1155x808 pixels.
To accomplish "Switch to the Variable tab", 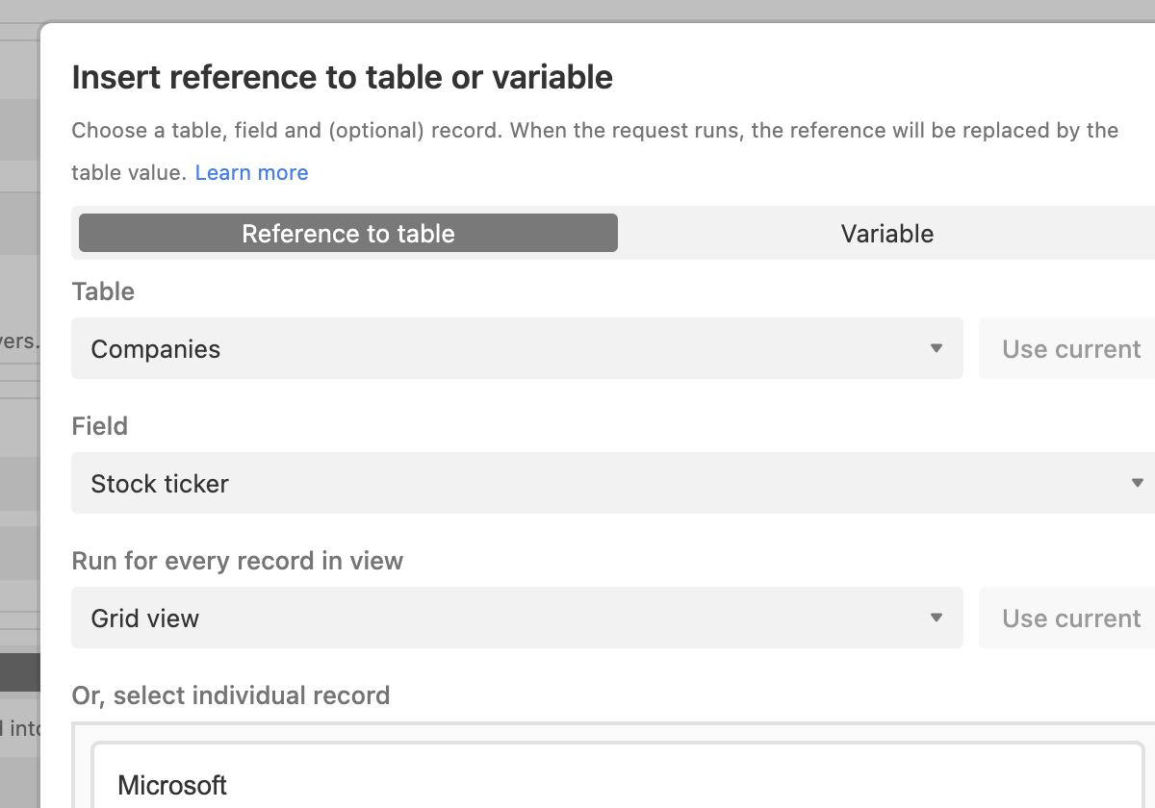I will 886,234.
